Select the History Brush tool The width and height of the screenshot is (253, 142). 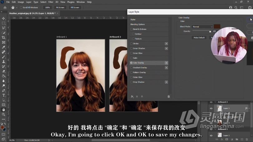pos(3,66)
